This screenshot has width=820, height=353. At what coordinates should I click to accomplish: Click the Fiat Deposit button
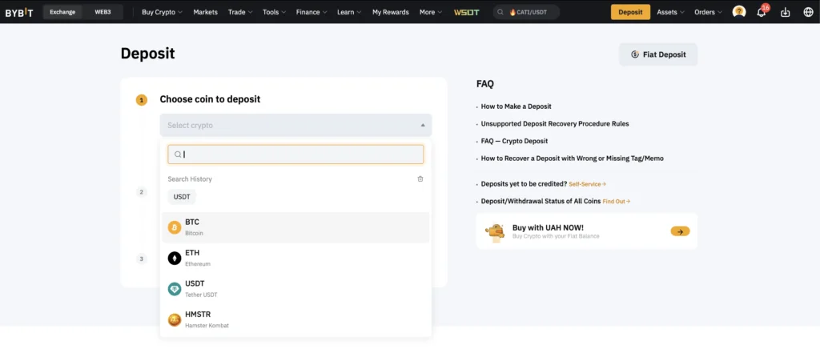pos(658,54)
